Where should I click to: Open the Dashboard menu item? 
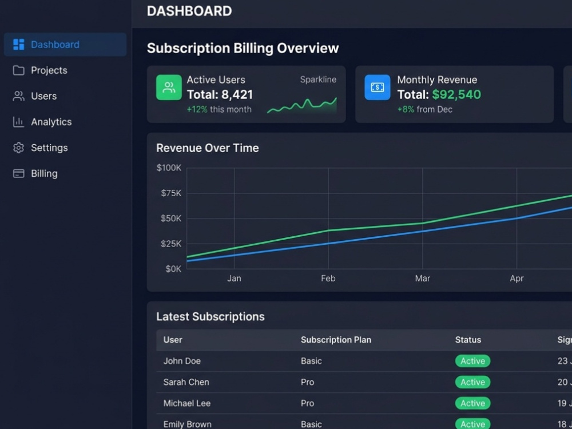coord(65,45)
